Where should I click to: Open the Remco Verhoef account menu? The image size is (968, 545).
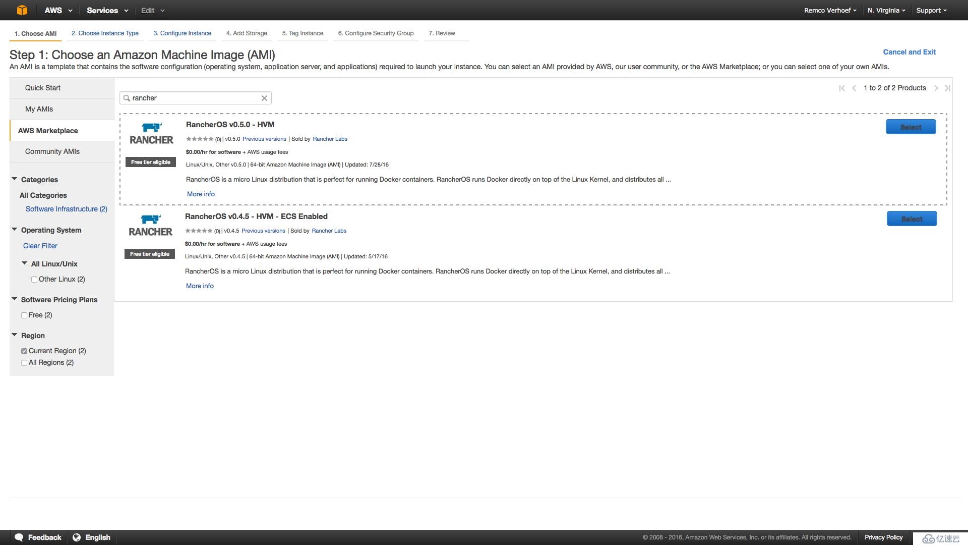(x=830, y=10)
